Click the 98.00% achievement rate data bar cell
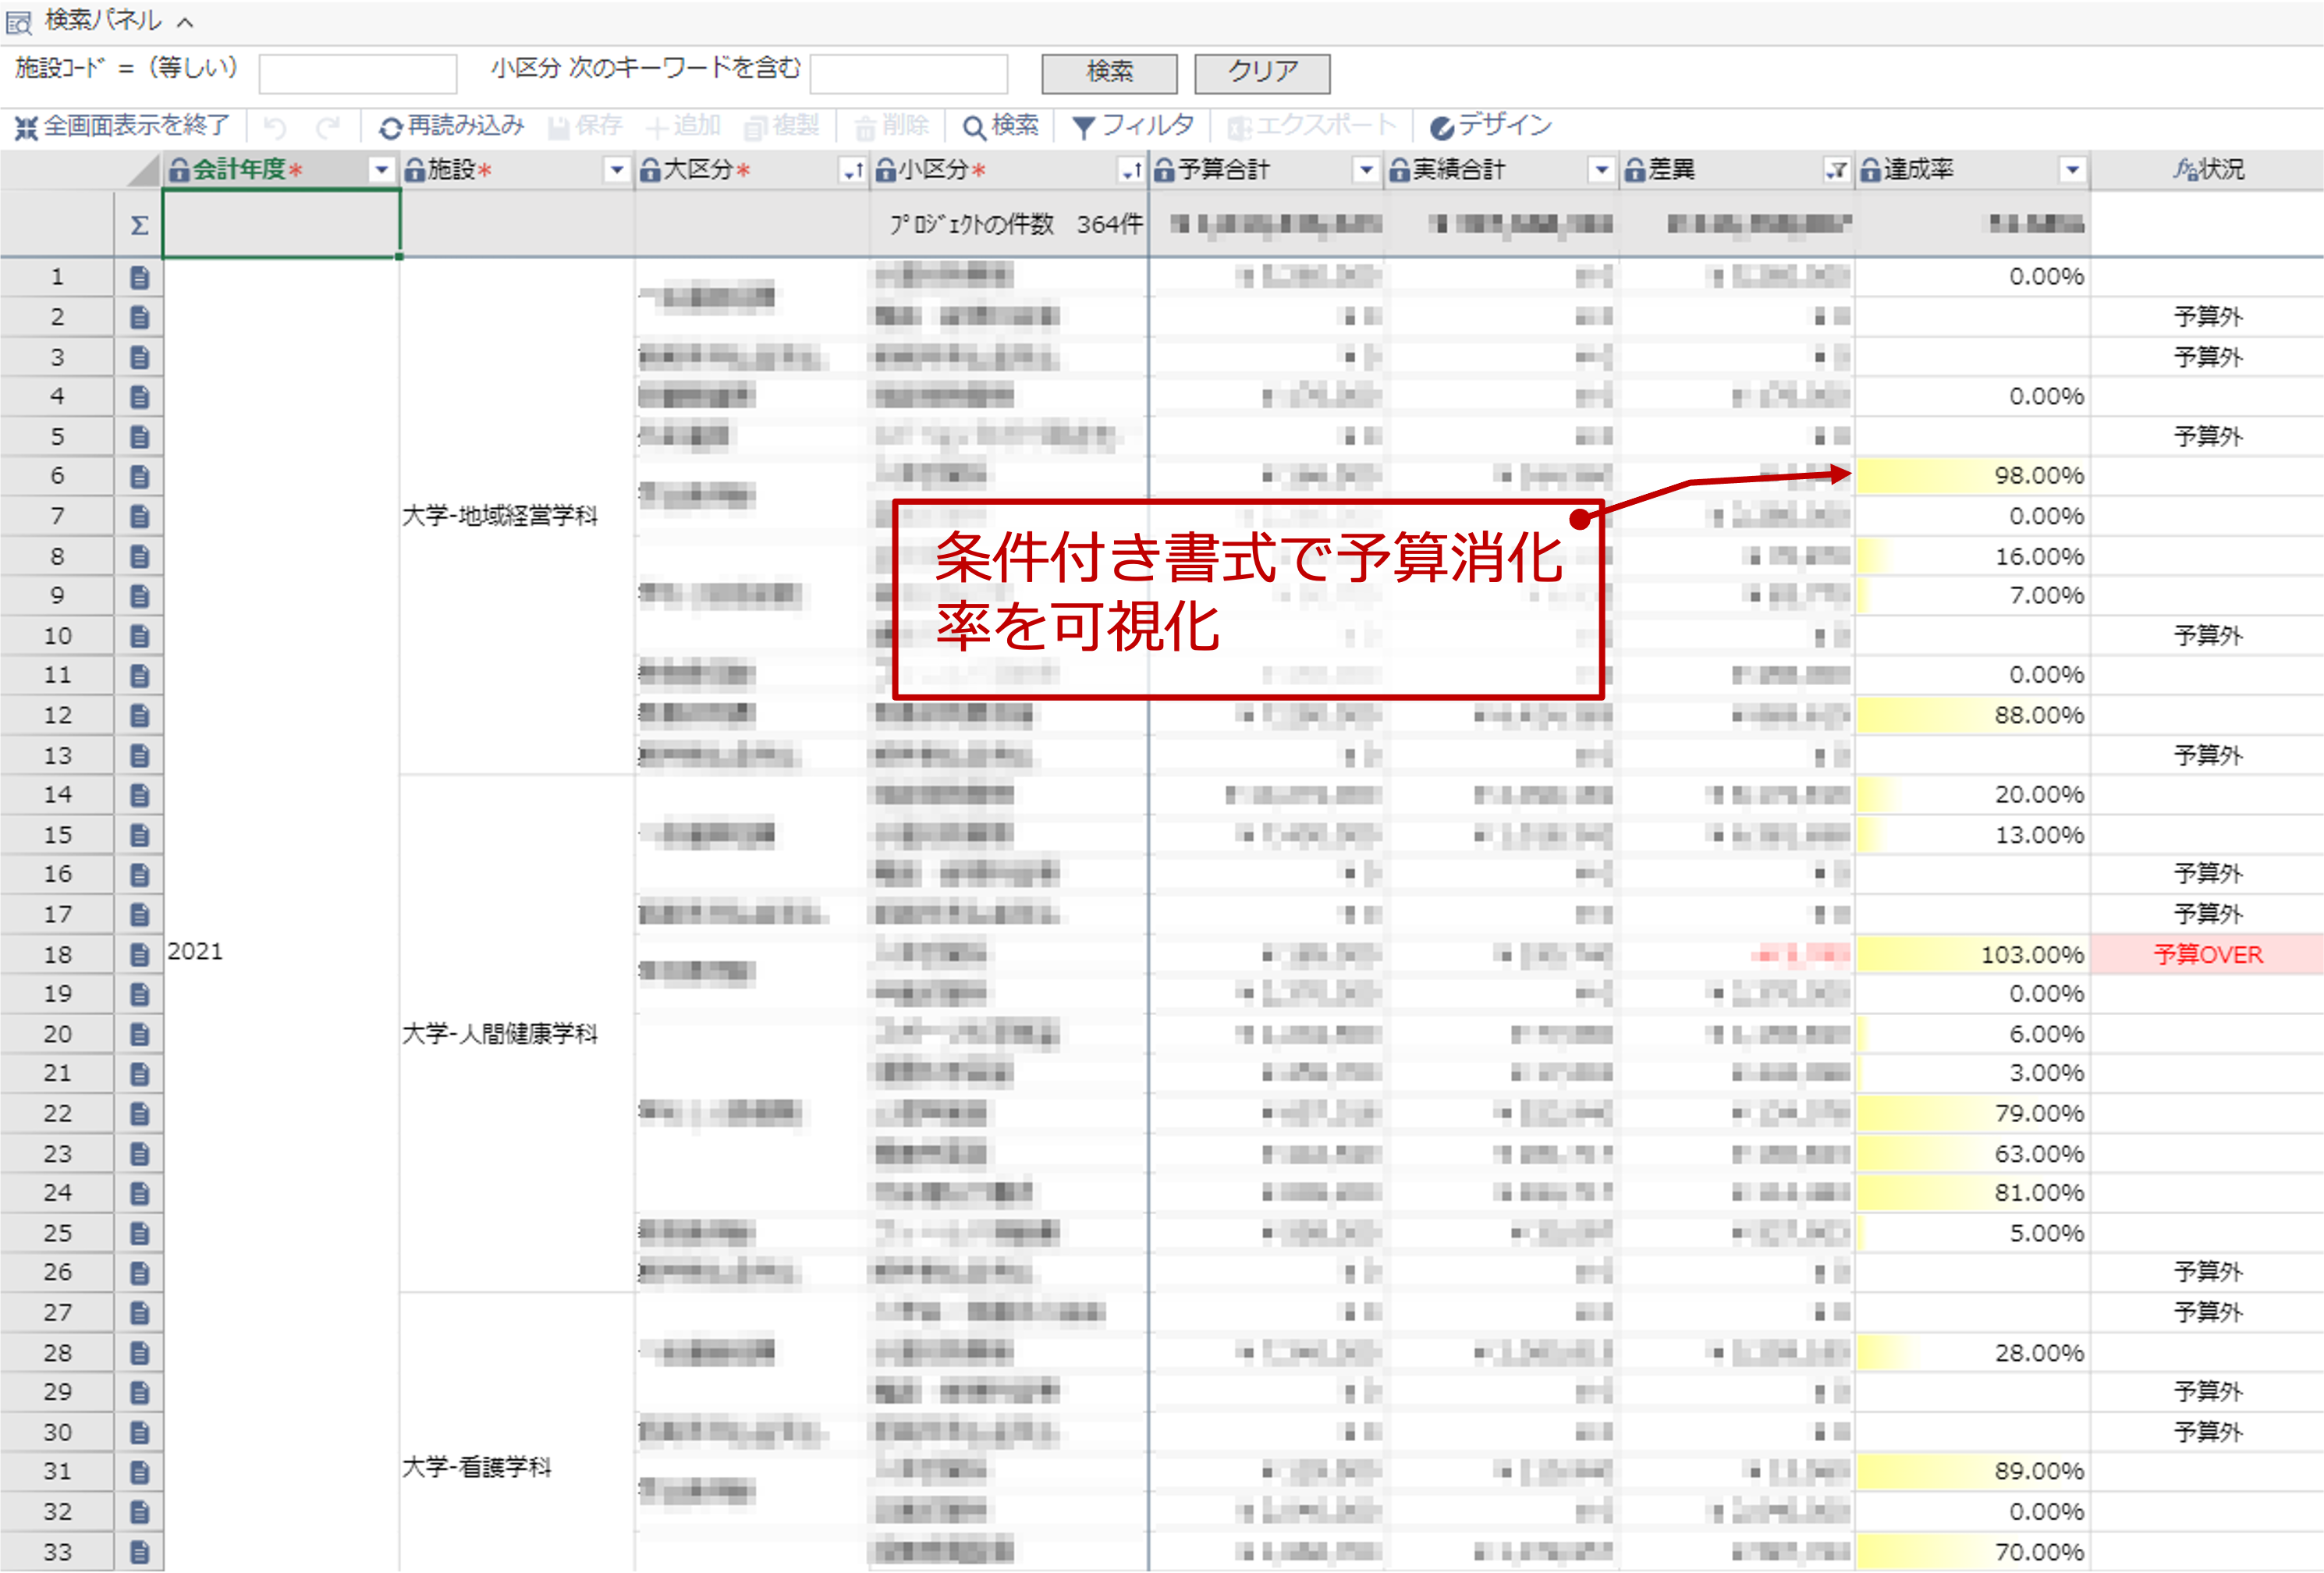Screen dimensions: 2324x1573 pos(1972,476)
